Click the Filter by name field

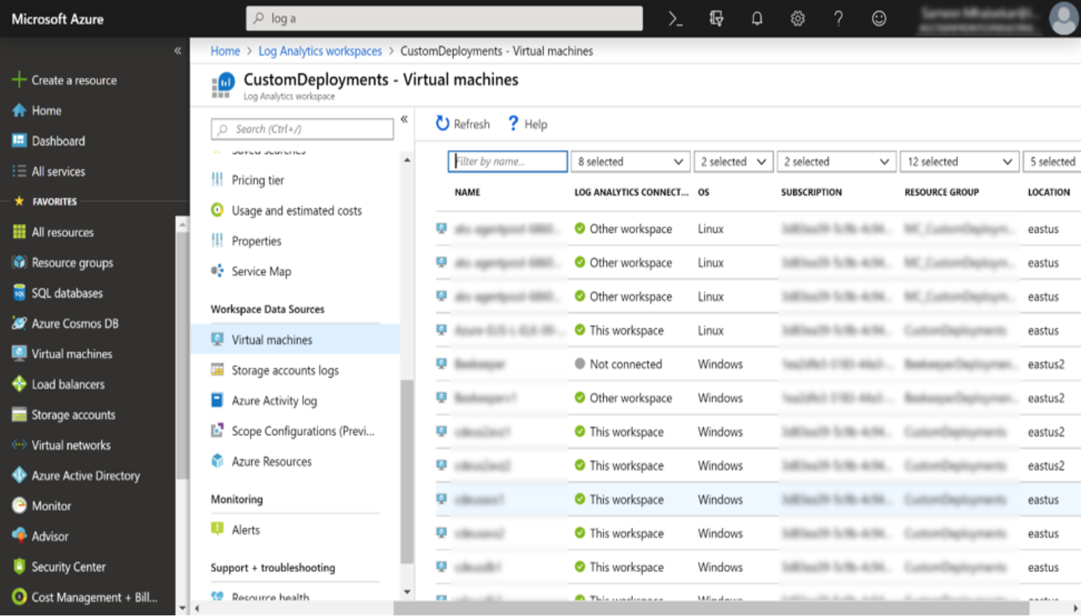point(507,162)
